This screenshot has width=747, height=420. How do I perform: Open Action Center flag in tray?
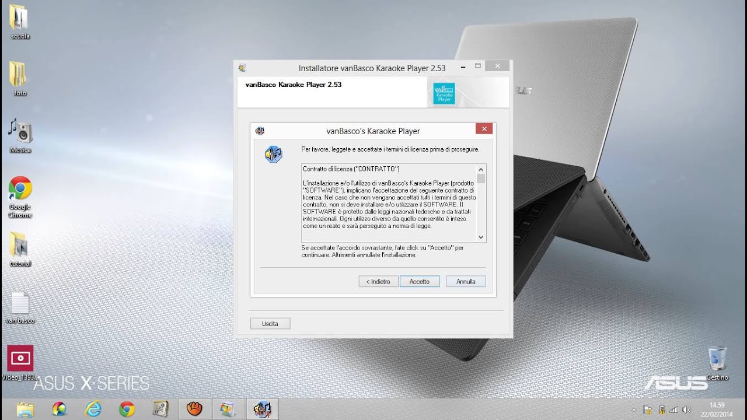pos(648,409)
